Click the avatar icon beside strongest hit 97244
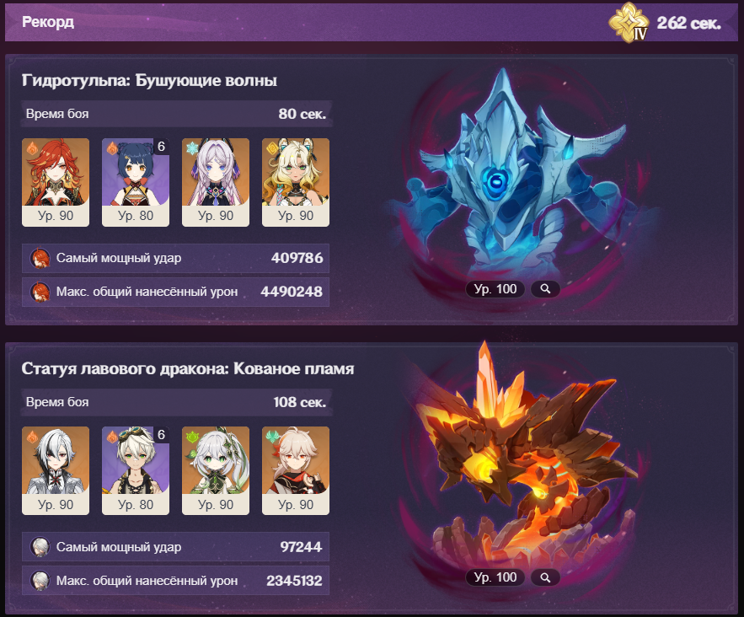 click(40, 547)
